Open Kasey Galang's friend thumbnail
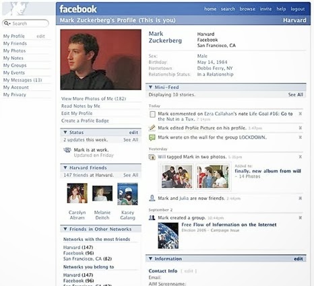This screenshot has width=314, height=286. click(127, 194)
